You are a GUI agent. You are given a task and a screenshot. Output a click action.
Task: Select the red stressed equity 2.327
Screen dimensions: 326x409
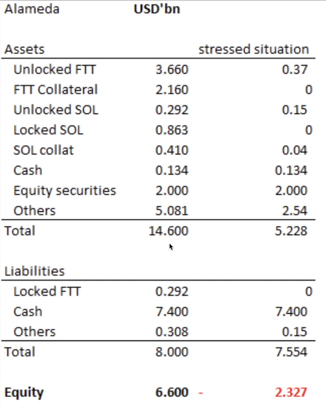click(290, 393)
